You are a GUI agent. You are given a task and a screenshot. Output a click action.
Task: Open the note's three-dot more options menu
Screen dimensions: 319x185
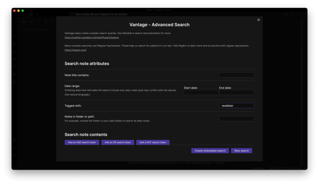click(298, 14)
